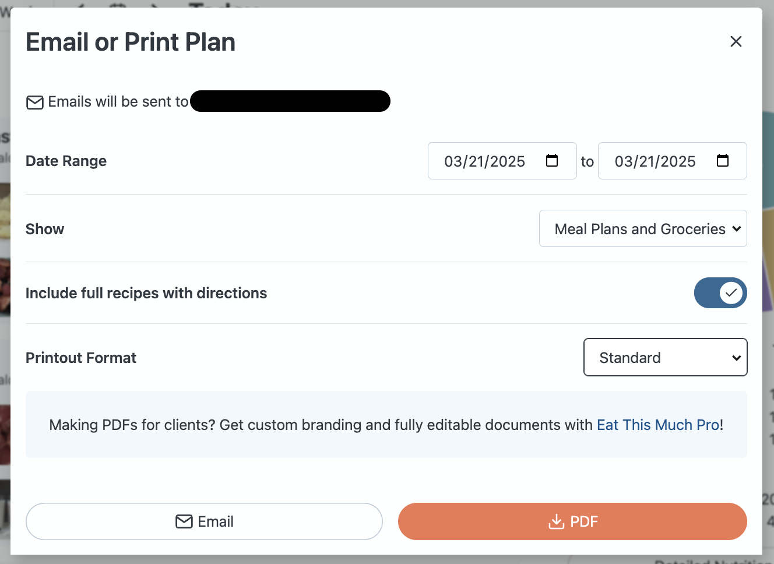Click the "Printout Format" label
This screenshot has width=774, height=564.
[81, 358]
